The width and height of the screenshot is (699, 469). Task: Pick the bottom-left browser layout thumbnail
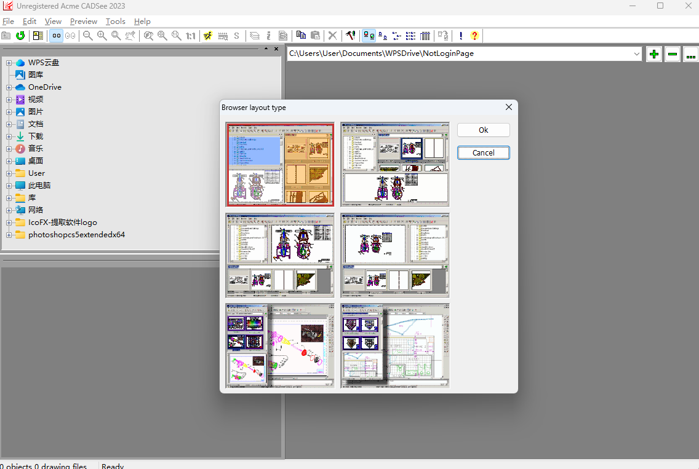pyautogui.click(x=280, y=345)
